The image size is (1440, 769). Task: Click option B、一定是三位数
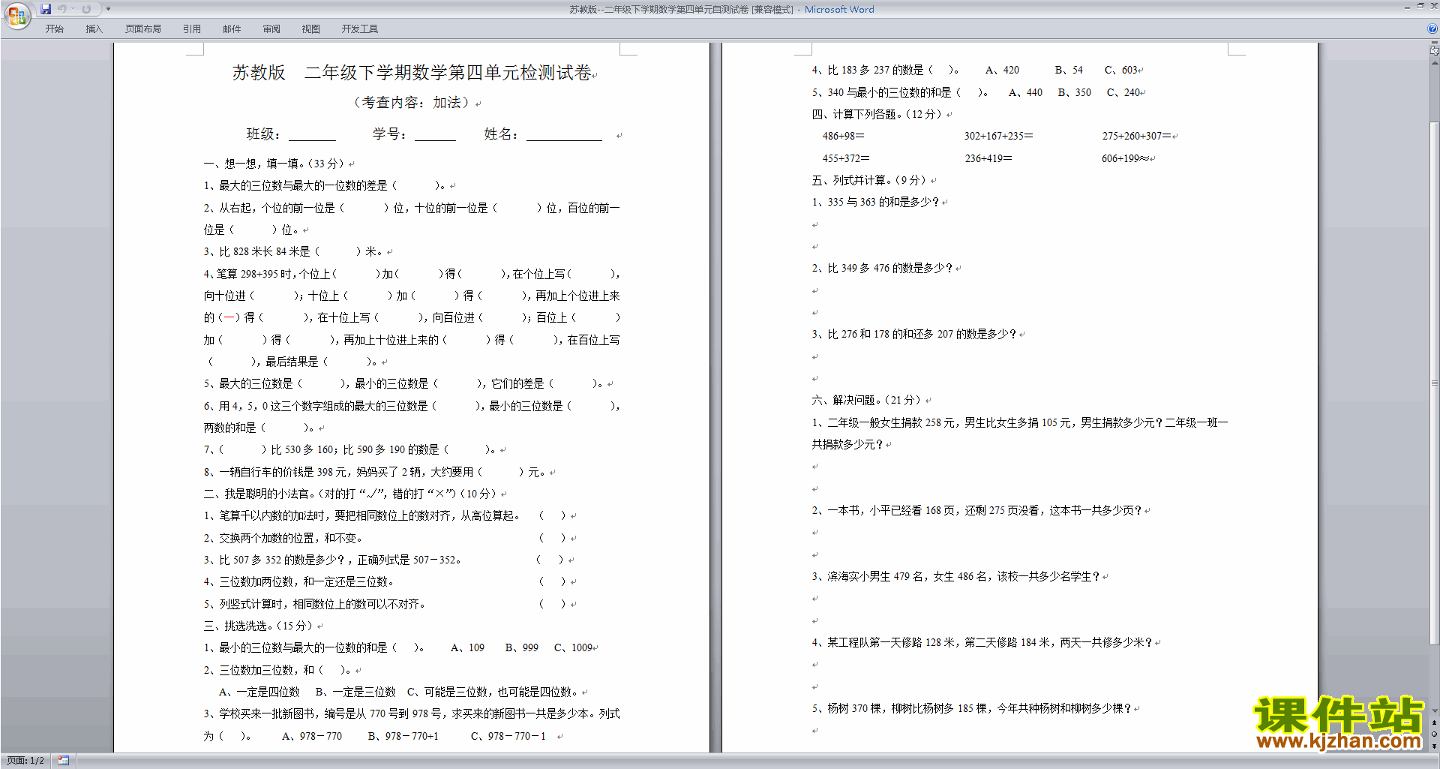(355, 692)
